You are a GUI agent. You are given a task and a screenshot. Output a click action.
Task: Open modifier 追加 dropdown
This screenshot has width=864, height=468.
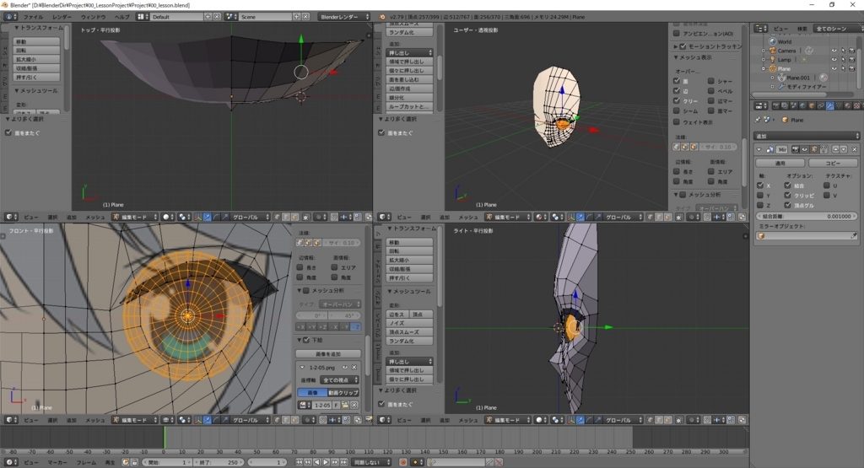click(x=806, y=136)
